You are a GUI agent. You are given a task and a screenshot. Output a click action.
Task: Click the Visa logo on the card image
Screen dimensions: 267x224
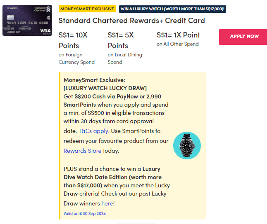click(45, 31)
